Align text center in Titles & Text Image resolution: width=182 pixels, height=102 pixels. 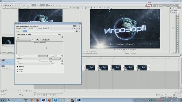46,40
